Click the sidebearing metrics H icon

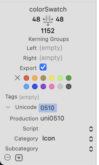coord(48,20)
